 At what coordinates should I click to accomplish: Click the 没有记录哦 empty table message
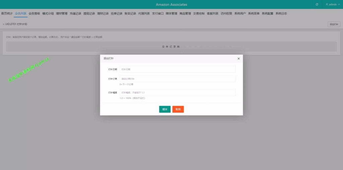[x=171, y=47]
